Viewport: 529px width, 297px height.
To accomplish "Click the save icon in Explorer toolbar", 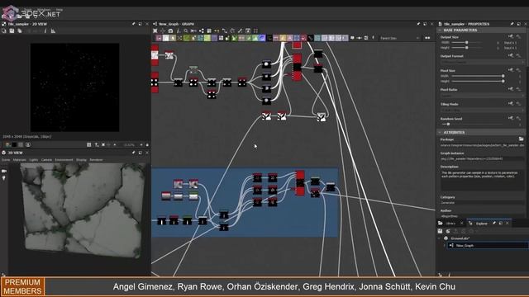I will point(440,231).
